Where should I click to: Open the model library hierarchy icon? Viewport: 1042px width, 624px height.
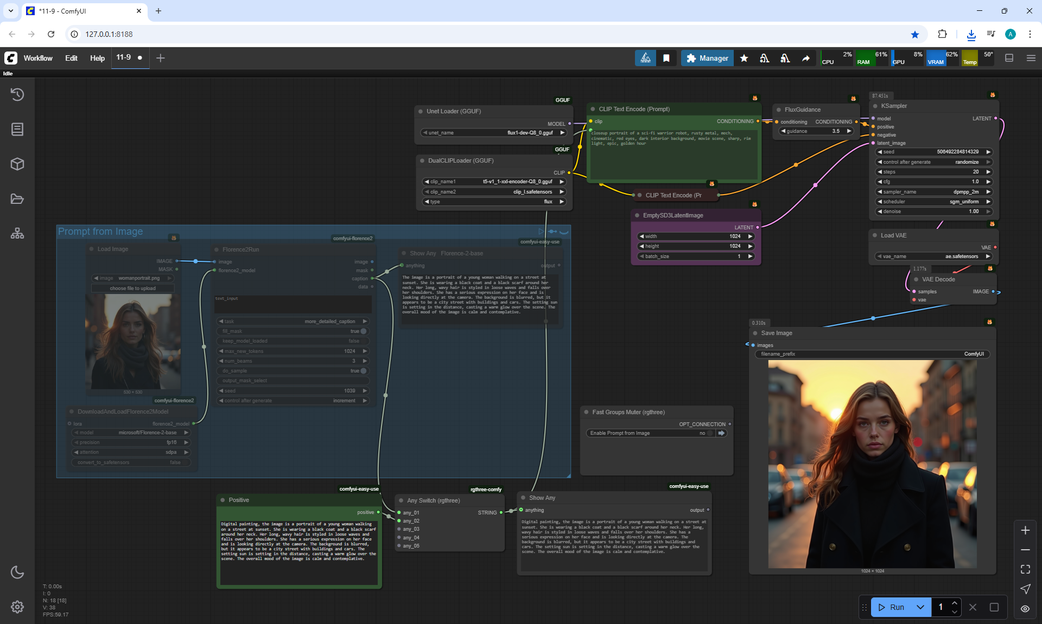click(17, 233)
